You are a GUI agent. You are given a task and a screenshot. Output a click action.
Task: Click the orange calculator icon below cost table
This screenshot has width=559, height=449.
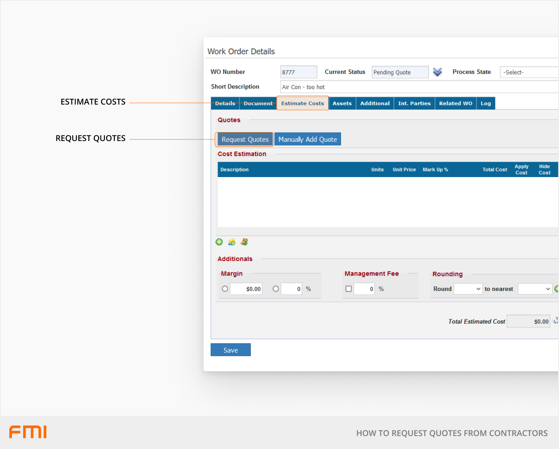click(x=244, y=242)
